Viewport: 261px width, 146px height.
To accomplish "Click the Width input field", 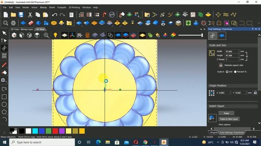I will point(231,52).
